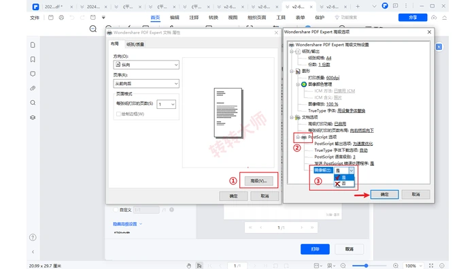Open the attachments paperclip panel
Image resolution: width=476 pixels, height=269 pixels.
[33, 88]
